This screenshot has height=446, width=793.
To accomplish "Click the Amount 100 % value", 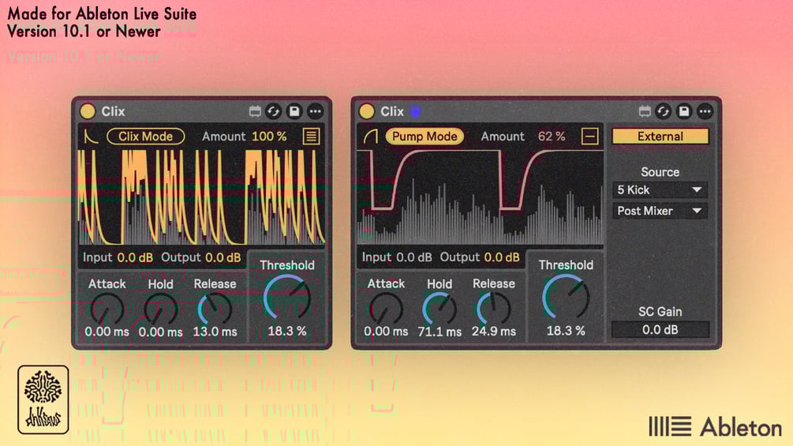I will (x=269, y=137).
